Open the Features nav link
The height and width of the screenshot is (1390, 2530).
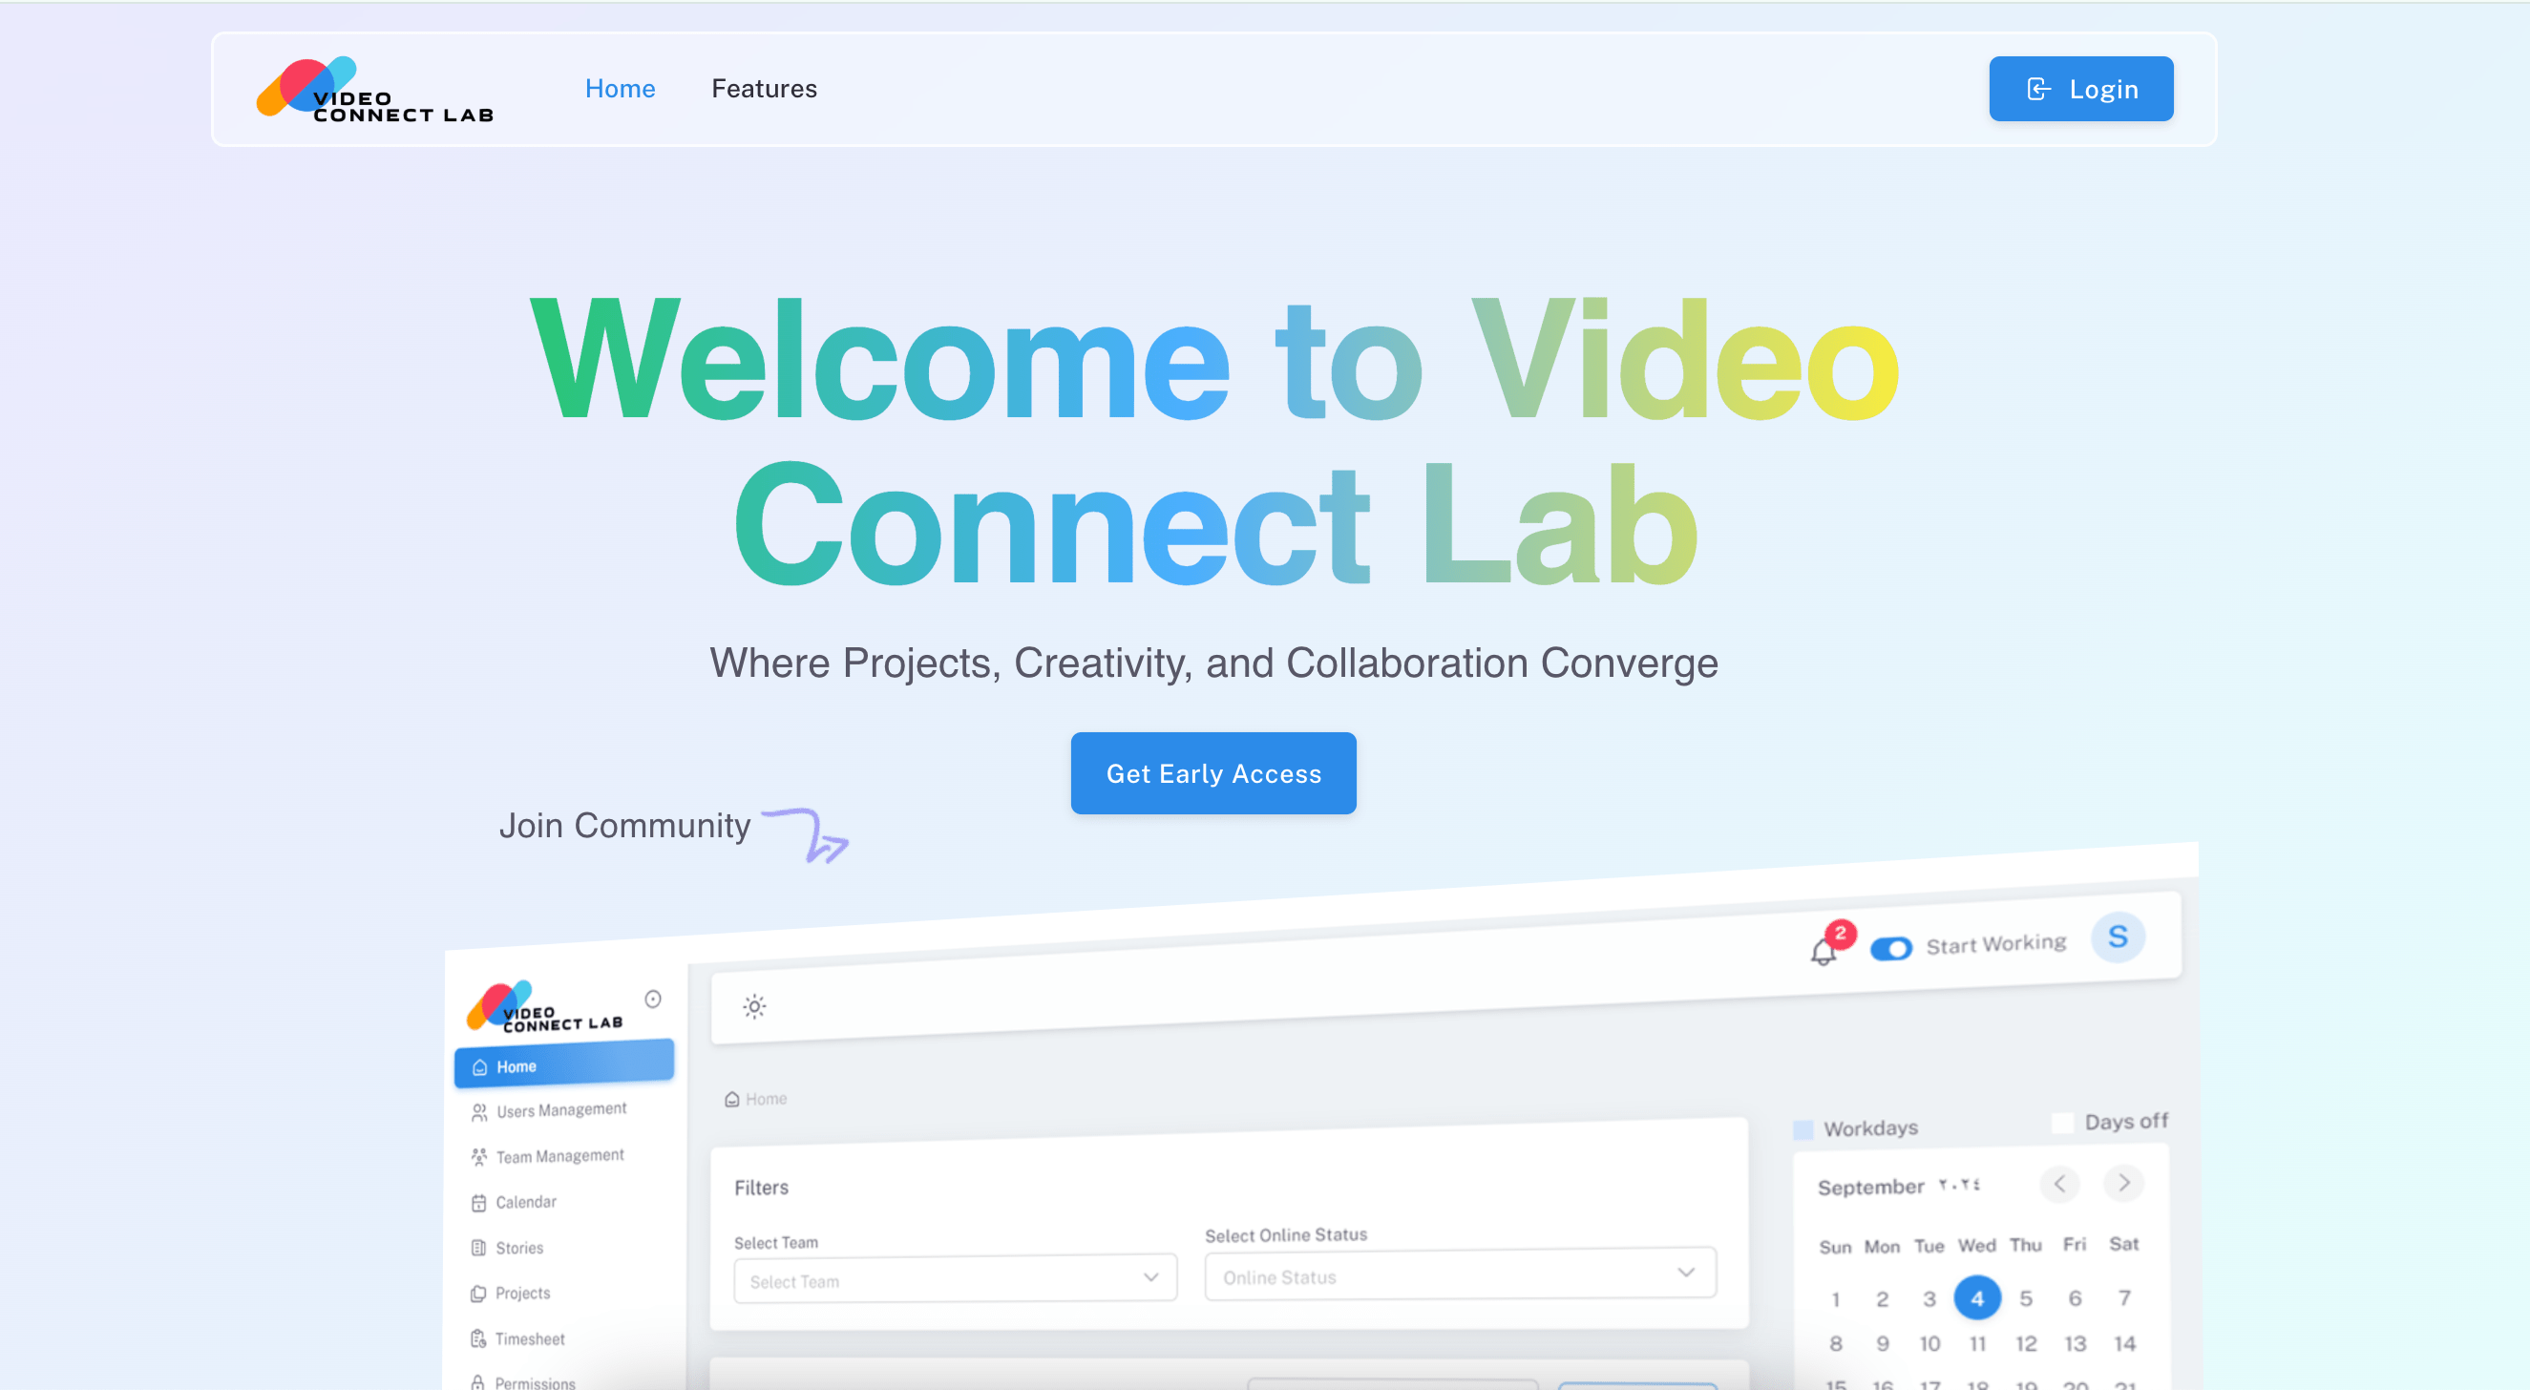[x=764, y=89]
